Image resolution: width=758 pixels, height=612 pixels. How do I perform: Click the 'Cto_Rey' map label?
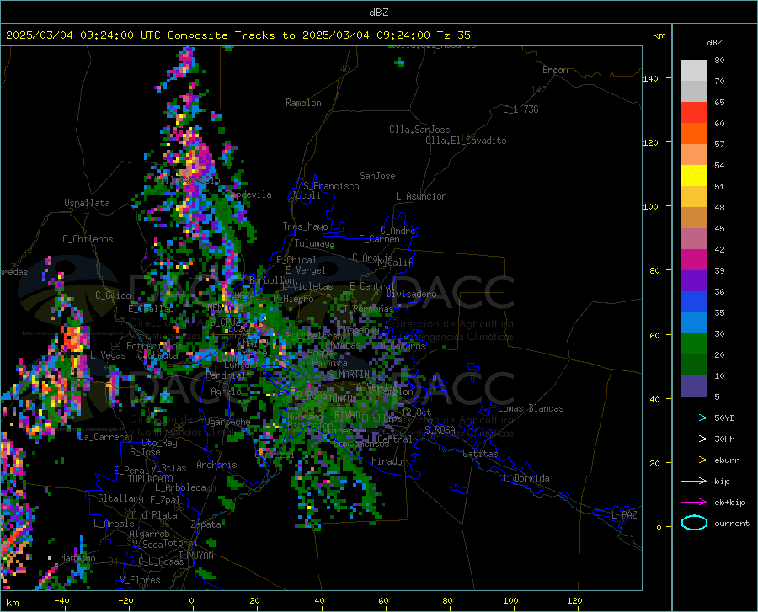pos(159,443)
